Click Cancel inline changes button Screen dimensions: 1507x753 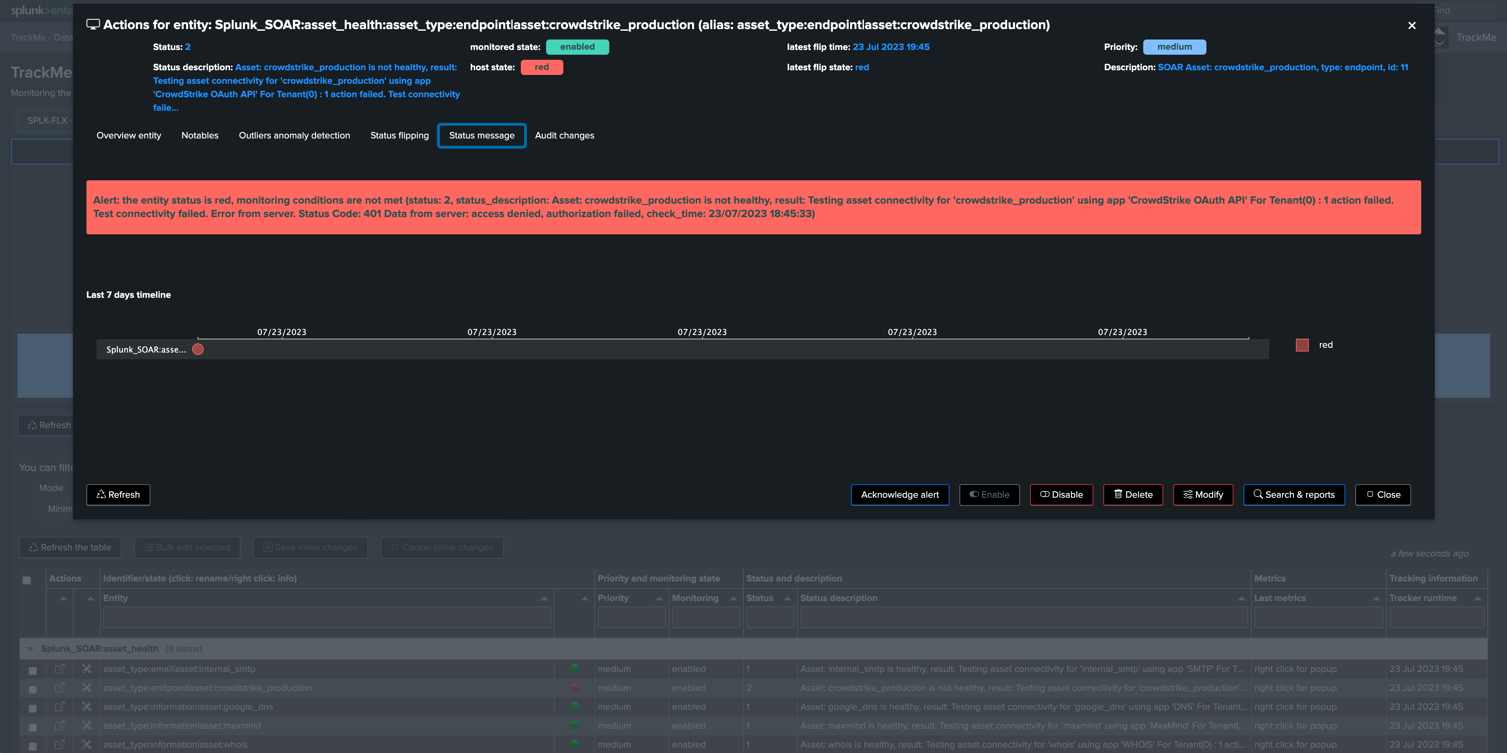click(442, 548)
